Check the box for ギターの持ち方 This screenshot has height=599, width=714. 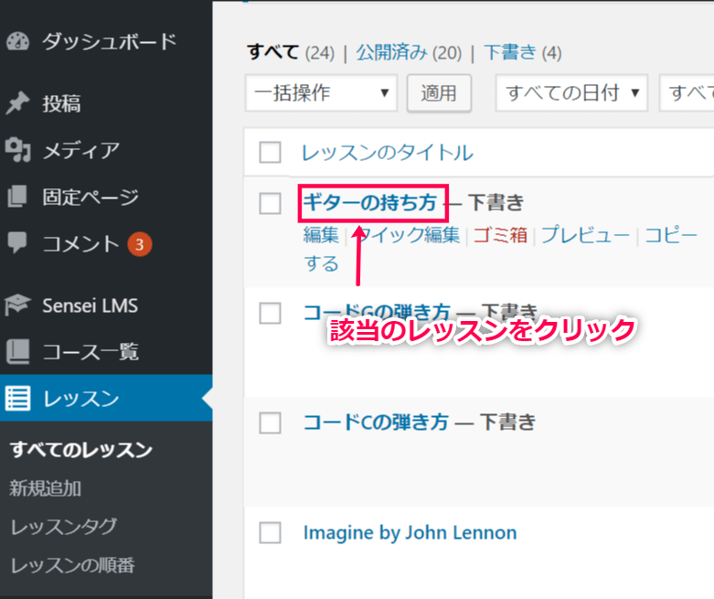coord(270,203)
